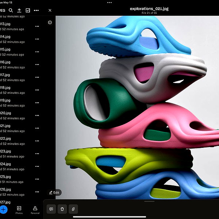
Task: Copy share link with the link icon
Action: pos(73,209)
